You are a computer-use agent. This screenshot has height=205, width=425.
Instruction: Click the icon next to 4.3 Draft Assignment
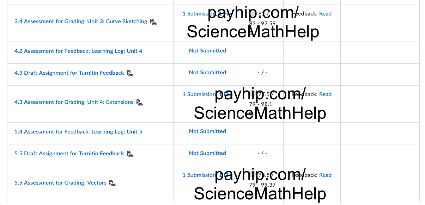pos(130,73)
